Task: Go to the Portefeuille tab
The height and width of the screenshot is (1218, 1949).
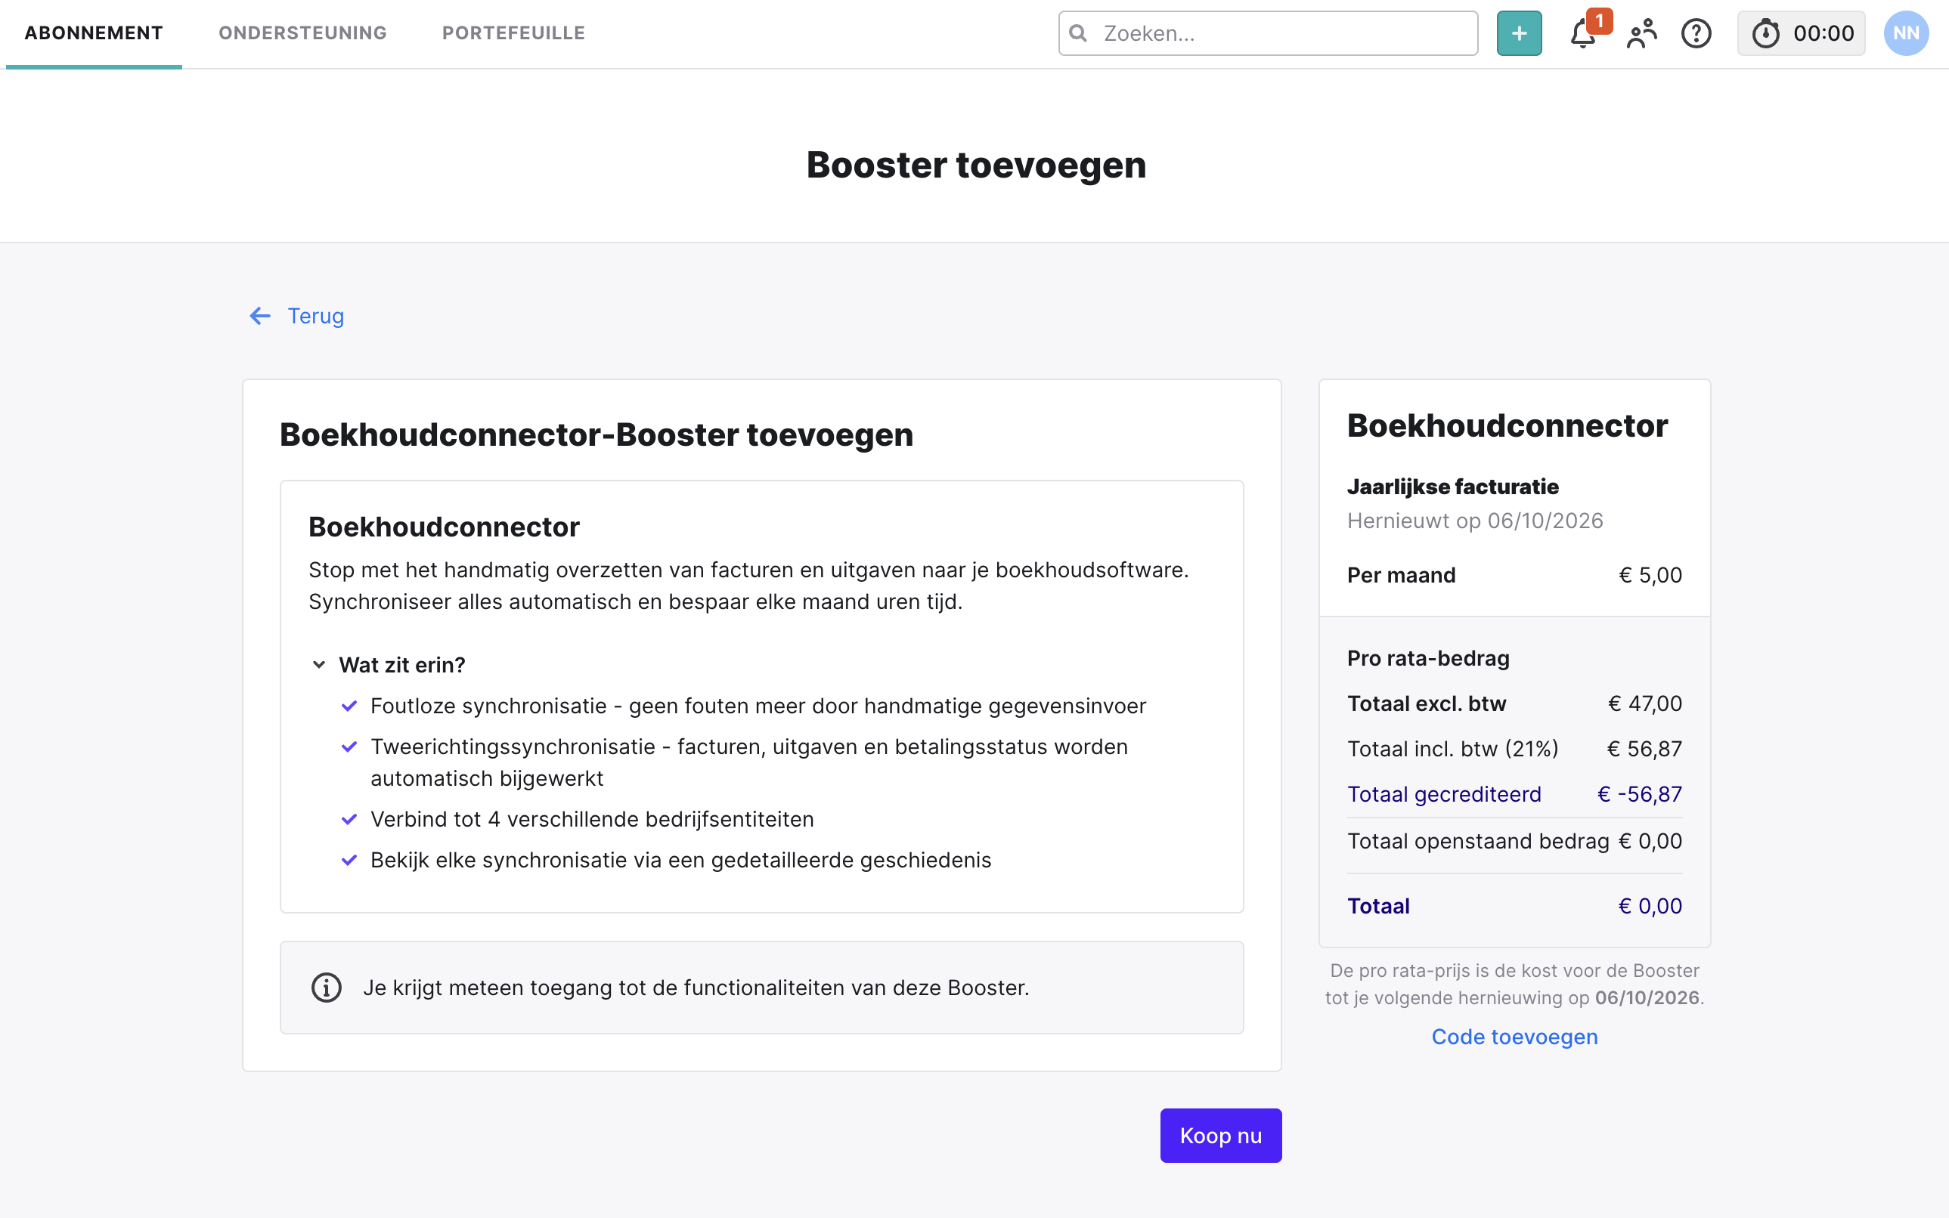Action: coord(513,33)
